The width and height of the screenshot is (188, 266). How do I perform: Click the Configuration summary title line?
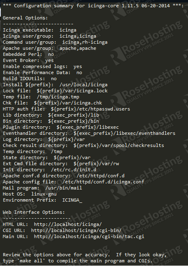click(93, 6)
